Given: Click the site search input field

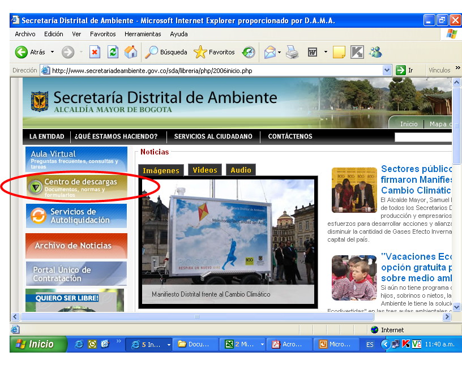Looking at the screenshot, I should pyautogui.click(x=423, y=137).
